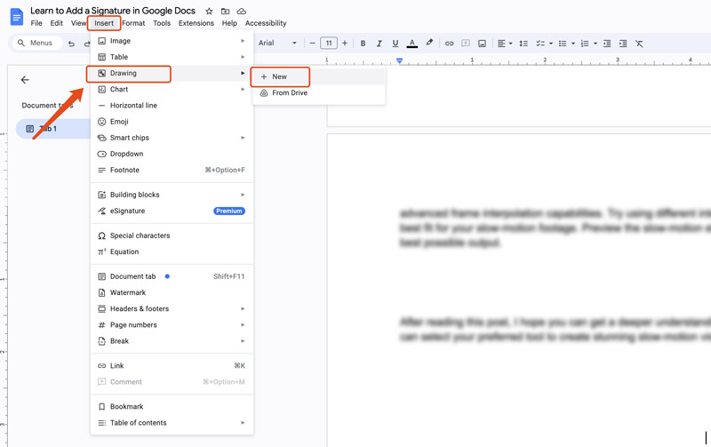Insert a Horizontal line
Screen dimensions: 711x447
coord(172,105)
